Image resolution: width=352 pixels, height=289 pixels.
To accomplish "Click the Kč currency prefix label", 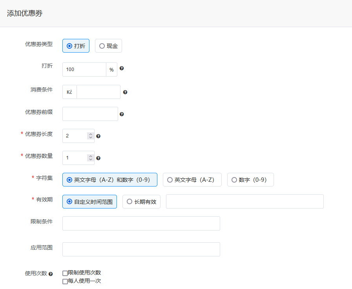I will tap(69, 91).
